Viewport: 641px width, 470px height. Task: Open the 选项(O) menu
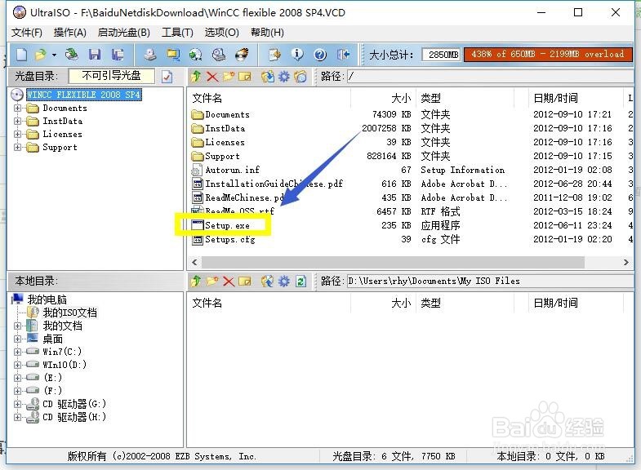(221, 33)
